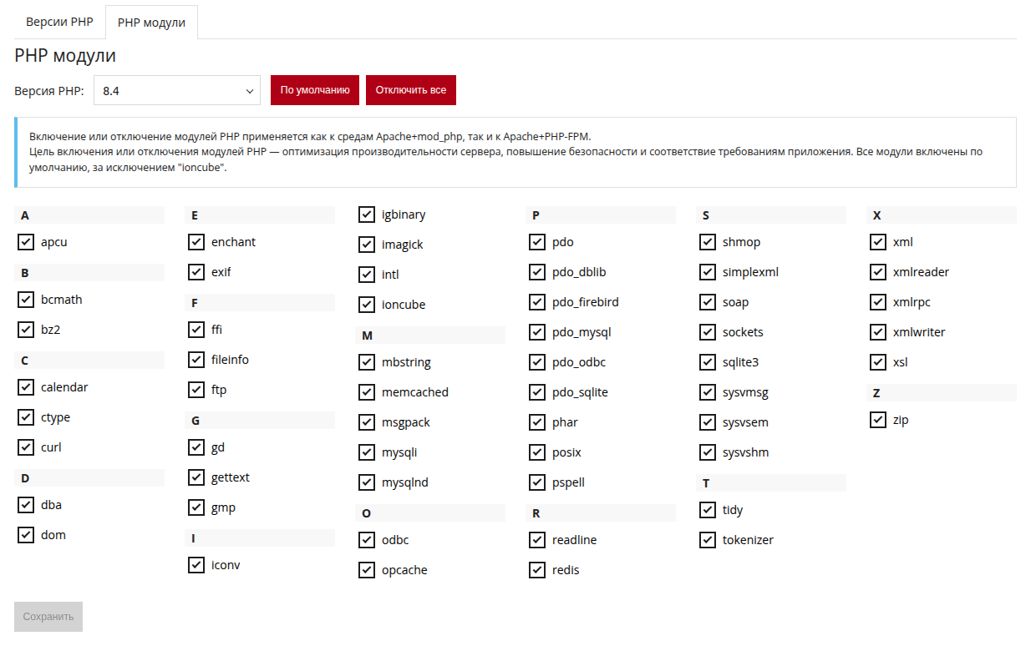Toggle the gmp checkbox
Image resolution: width=1031 pixels, height=651 pixels.
pyautogui.click(x=196, y=507)
